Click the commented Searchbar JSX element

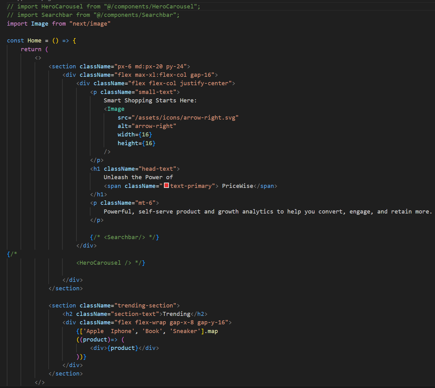[124, 237]
